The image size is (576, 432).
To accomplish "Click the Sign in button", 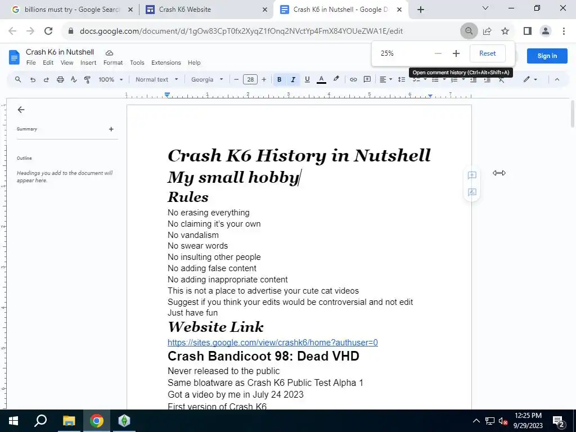I will (x=547, y=56).
